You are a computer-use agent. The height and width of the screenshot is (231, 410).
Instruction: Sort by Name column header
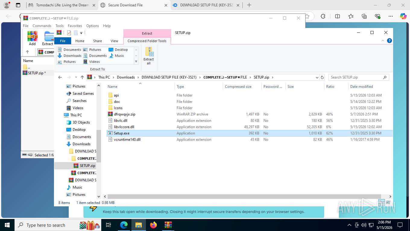(x=140, y=87)
